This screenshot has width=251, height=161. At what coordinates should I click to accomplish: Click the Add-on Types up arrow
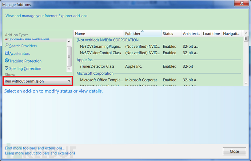click(x=69, y=41)
